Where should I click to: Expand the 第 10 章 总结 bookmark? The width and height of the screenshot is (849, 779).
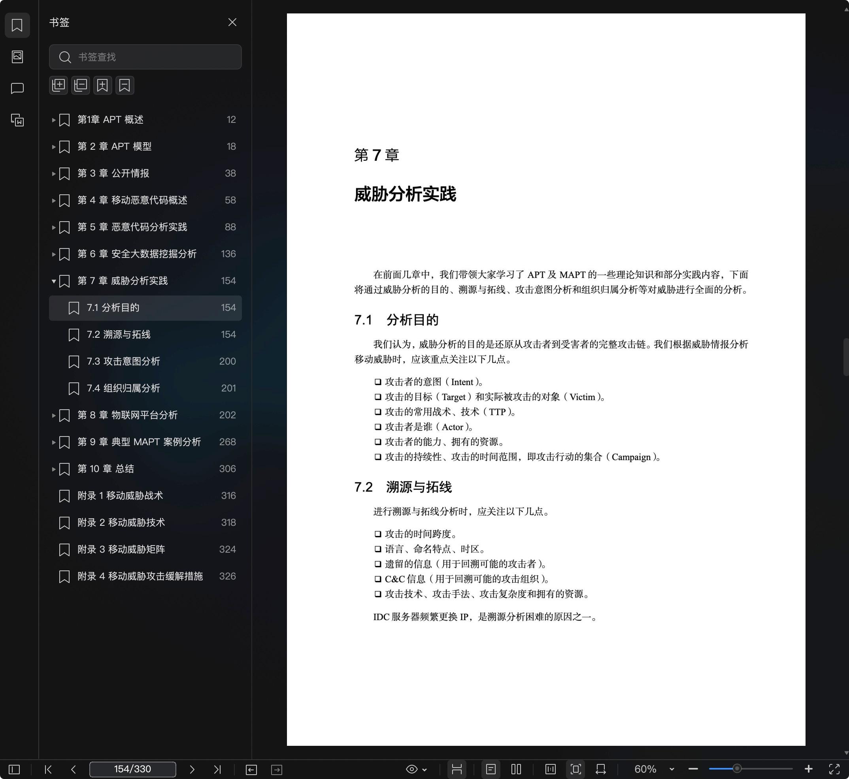54,469
